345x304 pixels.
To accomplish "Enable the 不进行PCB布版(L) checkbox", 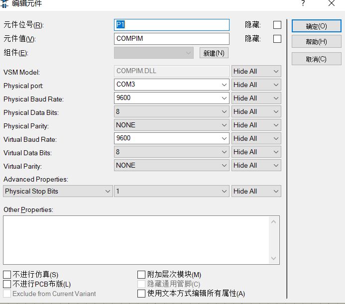I will click(x=7, y=284).
